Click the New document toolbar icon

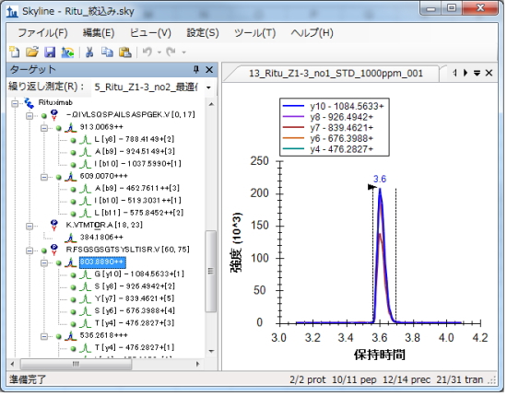pyautogui.click(x=15, y=52)
